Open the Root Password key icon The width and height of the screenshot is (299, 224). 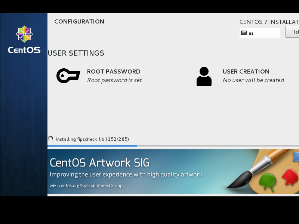(x=68, y=76)
